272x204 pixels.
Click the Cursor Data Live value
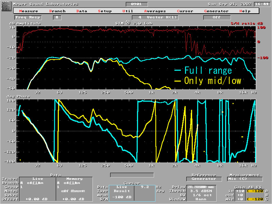(122, 187)
